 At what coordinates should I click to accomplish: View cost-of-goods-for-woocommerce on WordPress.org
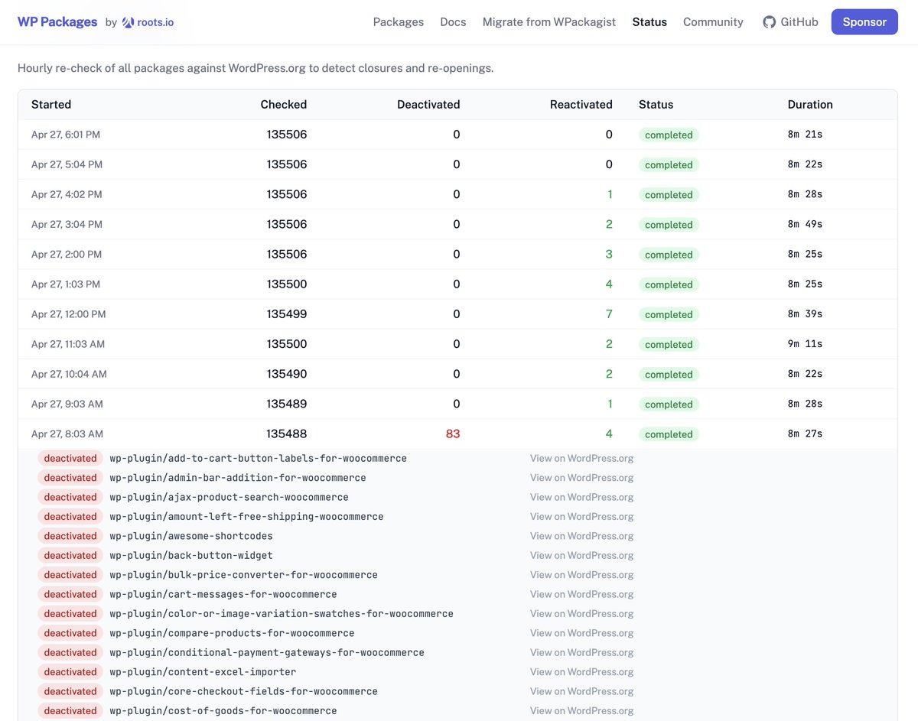click(x=581, y=710)
